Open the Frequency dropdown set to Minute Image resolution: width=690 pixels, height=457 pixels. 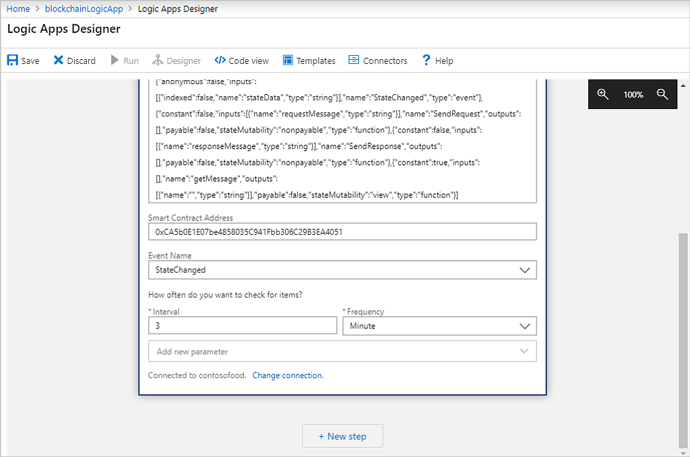[x=525, y=326]
